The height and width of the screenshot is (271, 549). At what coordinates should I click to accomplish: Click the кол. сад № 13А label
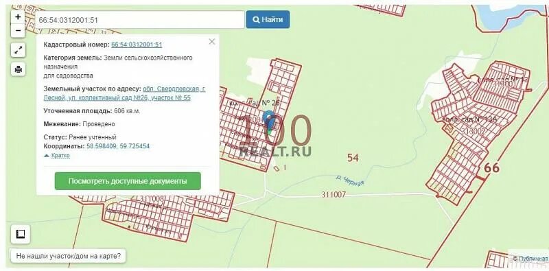(470, 119)
